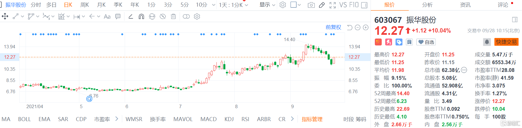Select the Aa text annotation tool
522x128 pixels.
pyautogui.click(x=107, y=16)
